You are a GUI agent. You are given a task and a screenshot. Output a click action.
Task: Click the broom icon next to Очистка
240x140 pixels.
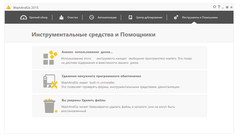pos(62,17)
